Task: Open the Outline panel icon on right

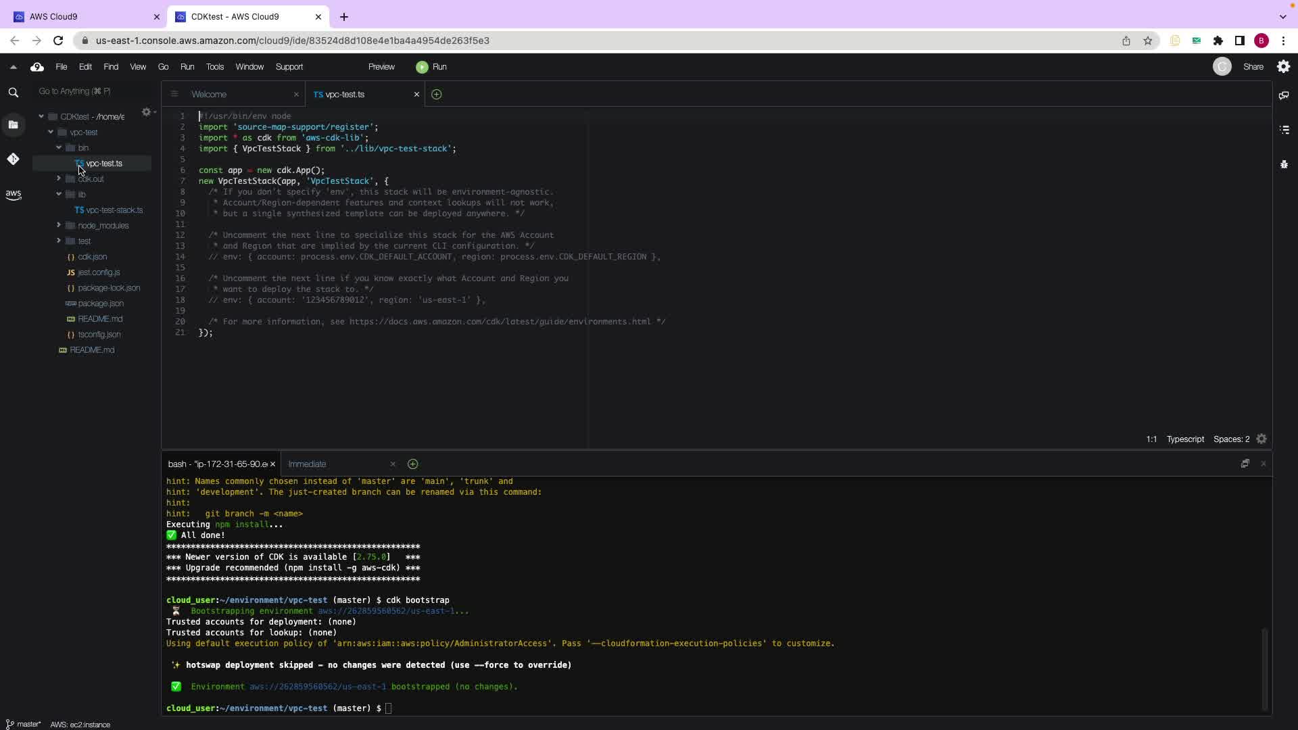Action: pos(1284,130)
